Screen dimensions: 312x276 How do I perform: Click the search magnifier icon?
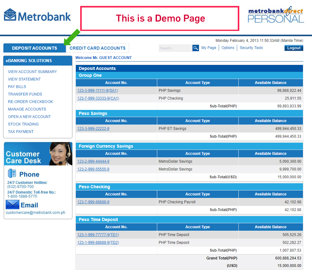click(196, 48)
